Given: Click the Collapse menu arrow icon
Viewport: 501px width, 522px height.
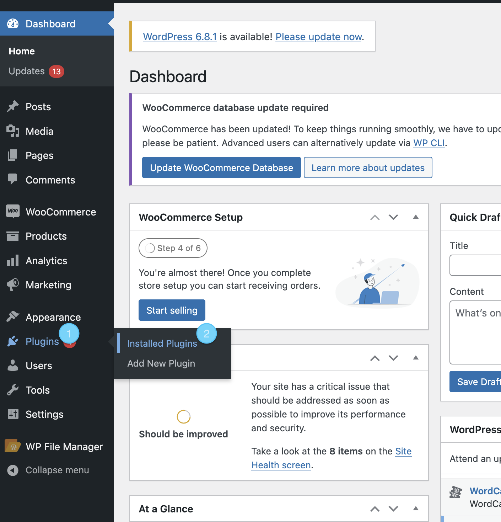Looking at the screenshot, I should point(13,470).
